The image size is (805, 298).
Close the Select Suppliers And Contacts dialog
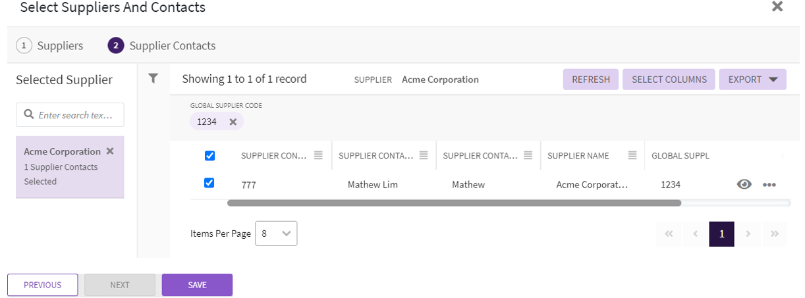coord(777,7)
